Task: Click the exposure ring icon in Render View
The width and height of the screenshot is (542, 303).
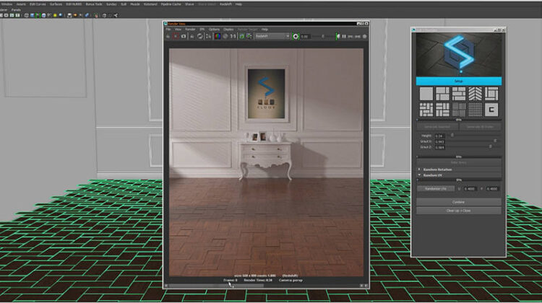Action: 296,36
